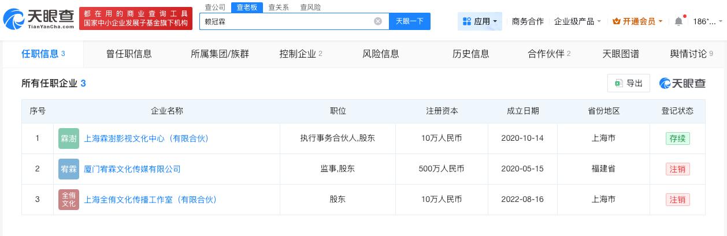
Task: Click the 福建省 region cell
Action: tap(603, 169)
